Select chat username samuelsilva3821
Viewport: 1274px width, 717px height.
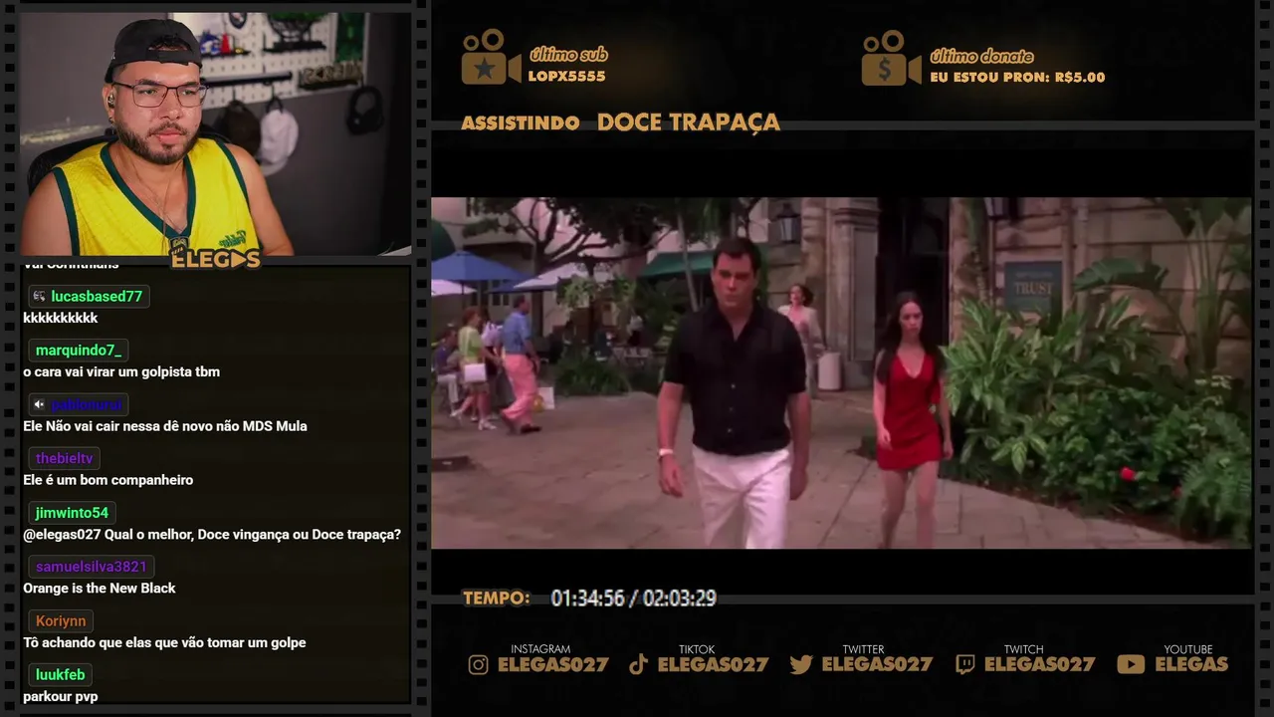click(92, 567)
